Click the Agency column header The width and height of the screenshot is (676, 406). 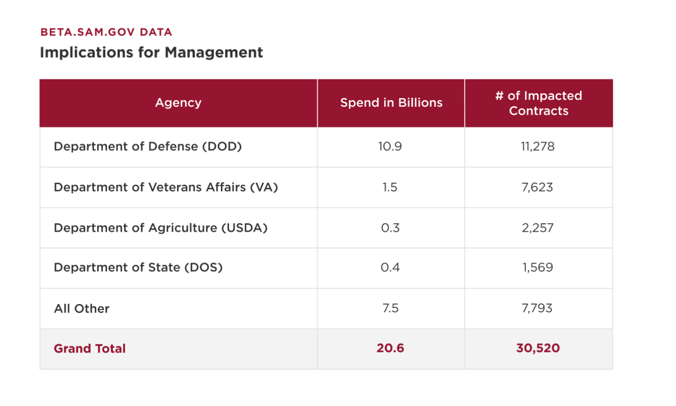178,103
